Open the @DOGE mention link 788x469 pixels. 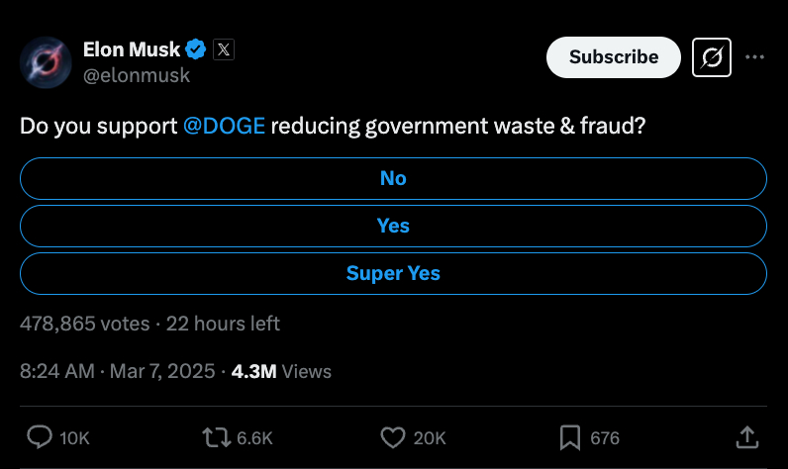point(224,126)
